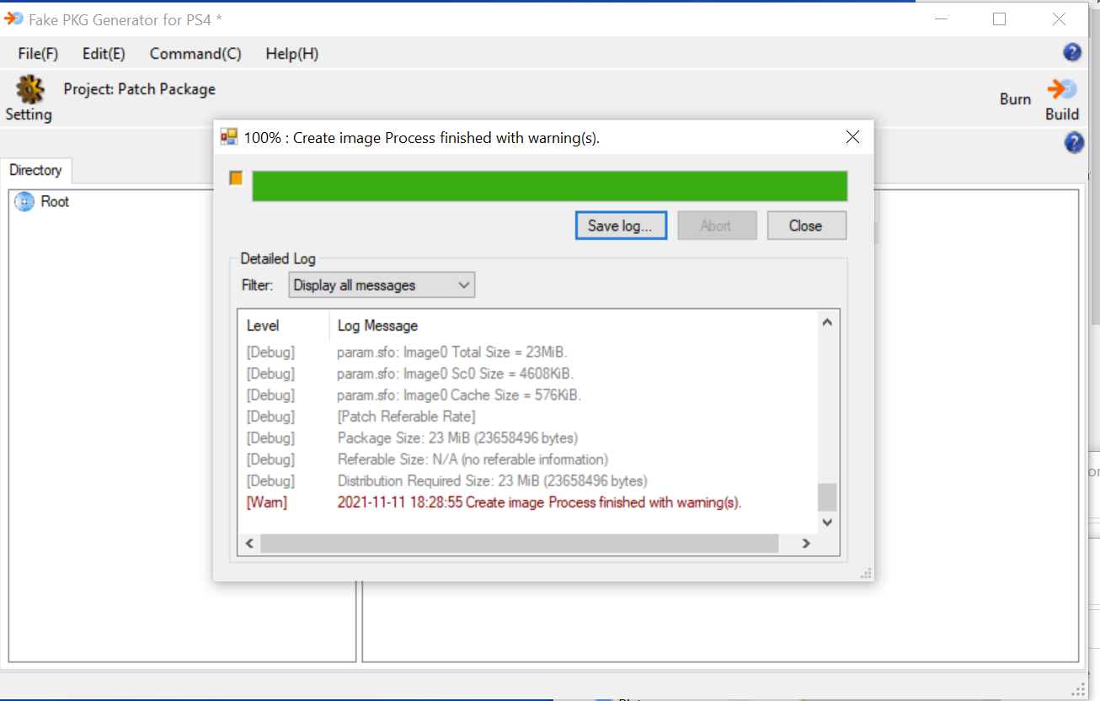Click the green progress bar
The width and height of the screenshot is (1100, 701).
click(549, 186)
